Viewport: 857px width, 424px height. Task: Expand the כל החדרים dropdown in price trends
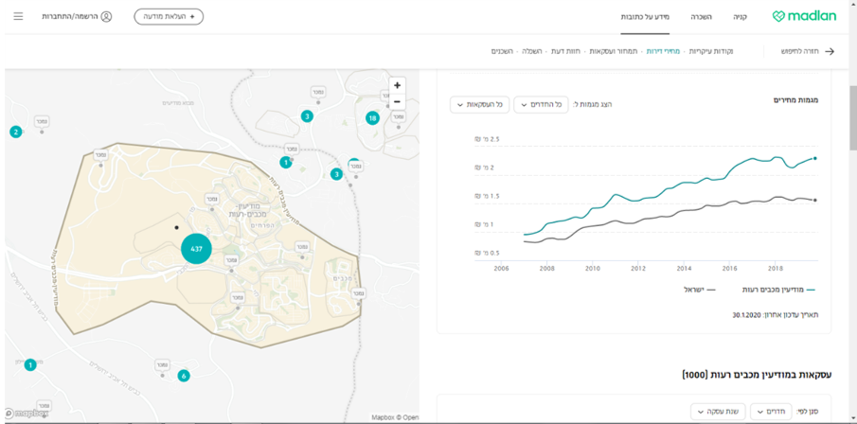point(541,104)
